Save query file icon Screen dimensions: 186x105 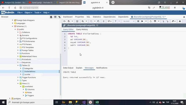tap(69, 21)
